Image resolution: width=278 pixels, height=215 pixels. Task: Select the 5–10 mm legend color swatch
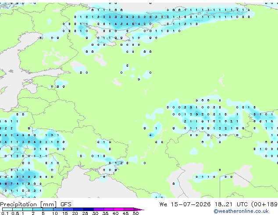48,209
